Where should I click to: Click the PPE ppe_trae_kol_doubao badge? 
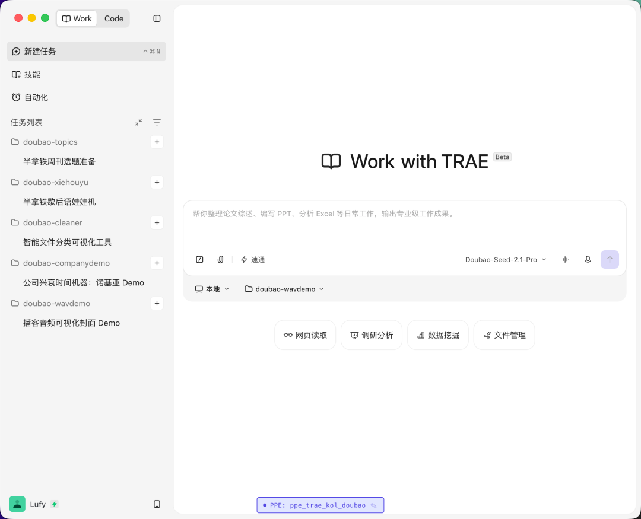point(320,505)
